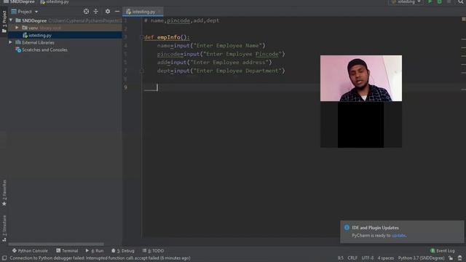This screenshot has height=262, width=466.
Task: Collapse the empInfo function fold marker
Action: [142, 37]
